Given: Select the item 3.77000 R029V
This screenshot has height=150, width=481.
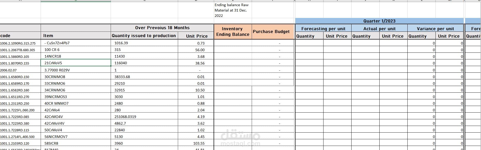Looking at the screenshot, I should click(76, 70).
